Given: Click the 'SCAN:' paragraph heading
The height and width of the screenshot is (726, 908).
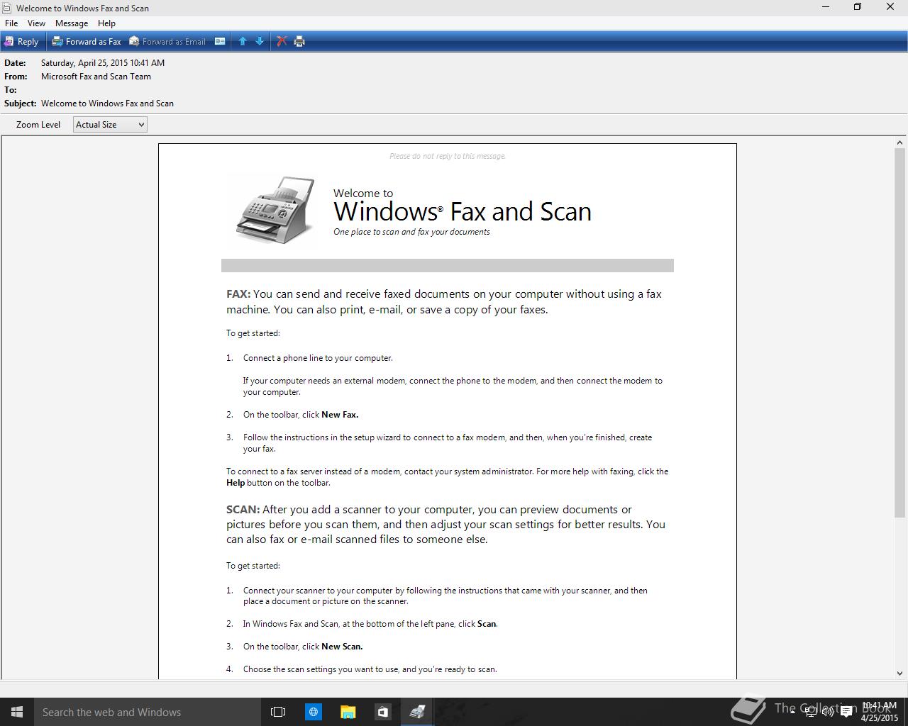Looking at the screenshot, I should click(x=243, y=510).
